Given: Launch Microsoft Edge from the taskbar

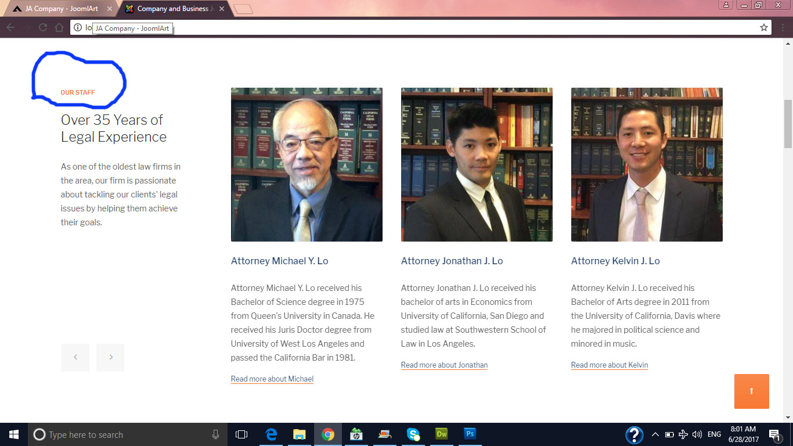Looking at the screenshot, I should pyautogui.click(x=271, y=434).
